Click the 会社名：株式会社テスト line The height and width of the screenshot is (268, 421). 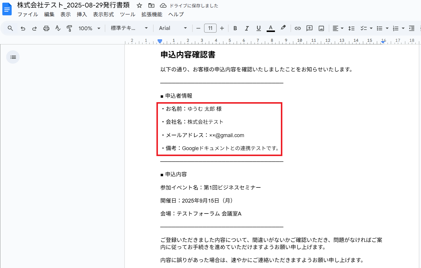[x=192, y=122]
